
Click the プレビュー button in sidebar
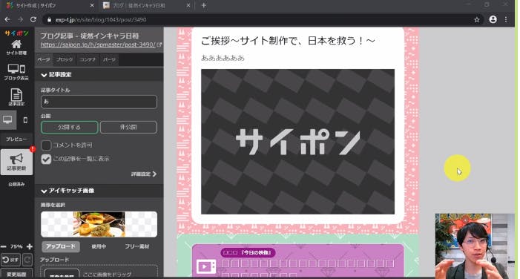tap(16, 139)
